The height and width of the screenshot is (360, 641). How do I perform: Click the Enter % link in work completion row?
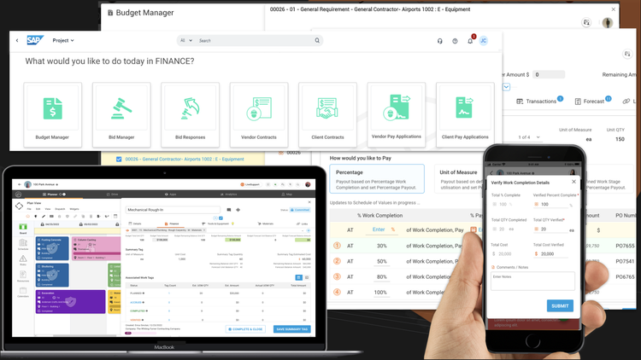click(384, 229)
